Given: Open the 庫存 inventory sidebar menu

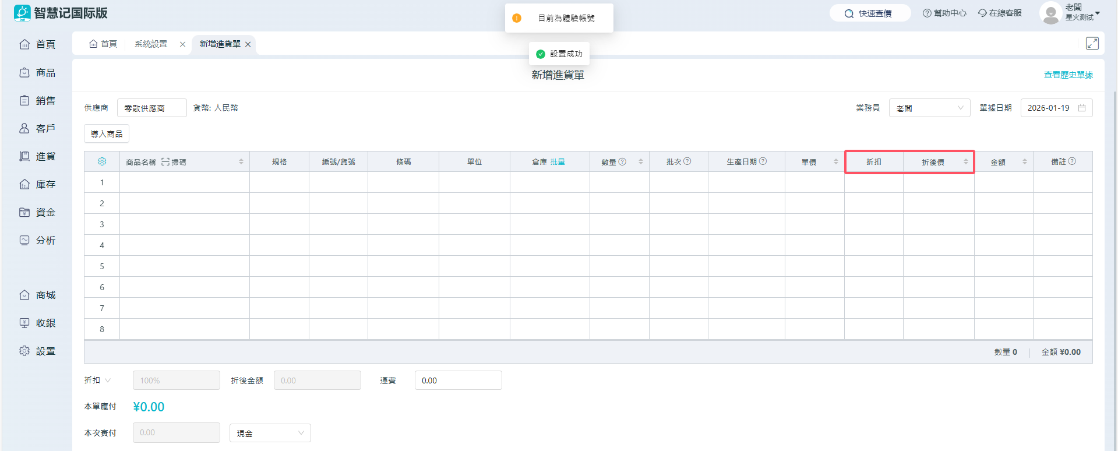Looking at the screenshot, I should (38, 184).
